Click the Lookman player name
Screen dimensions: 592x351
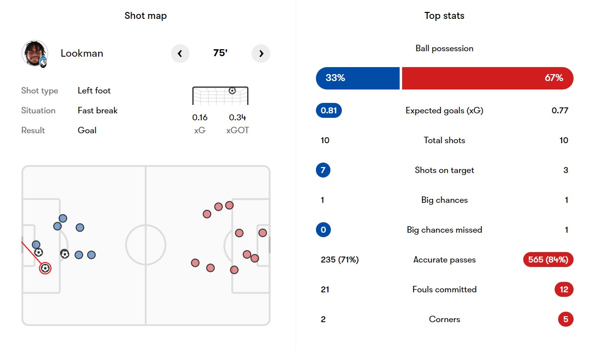click(x=82, y=54)
